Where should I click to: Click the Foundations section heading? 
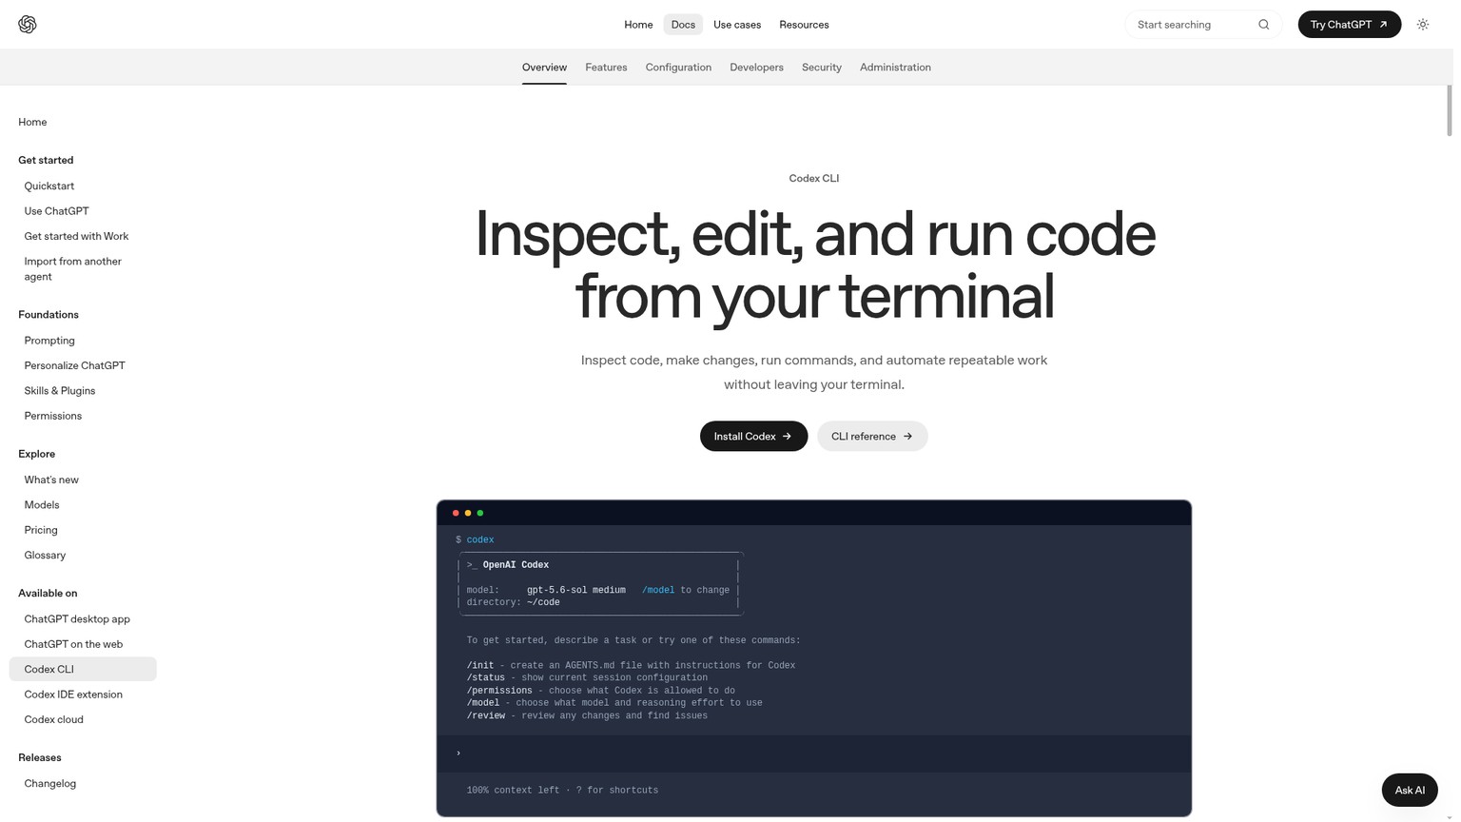tap(49, 315)
